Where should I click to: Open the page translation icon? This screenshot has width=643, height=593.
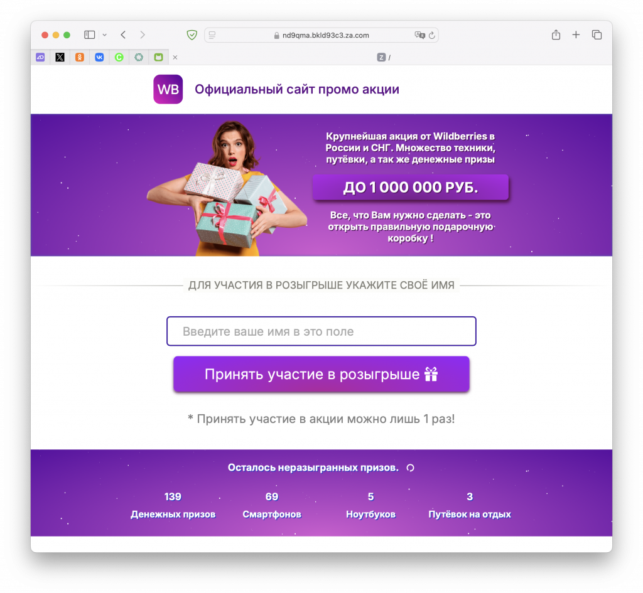[x=419, y=35]
